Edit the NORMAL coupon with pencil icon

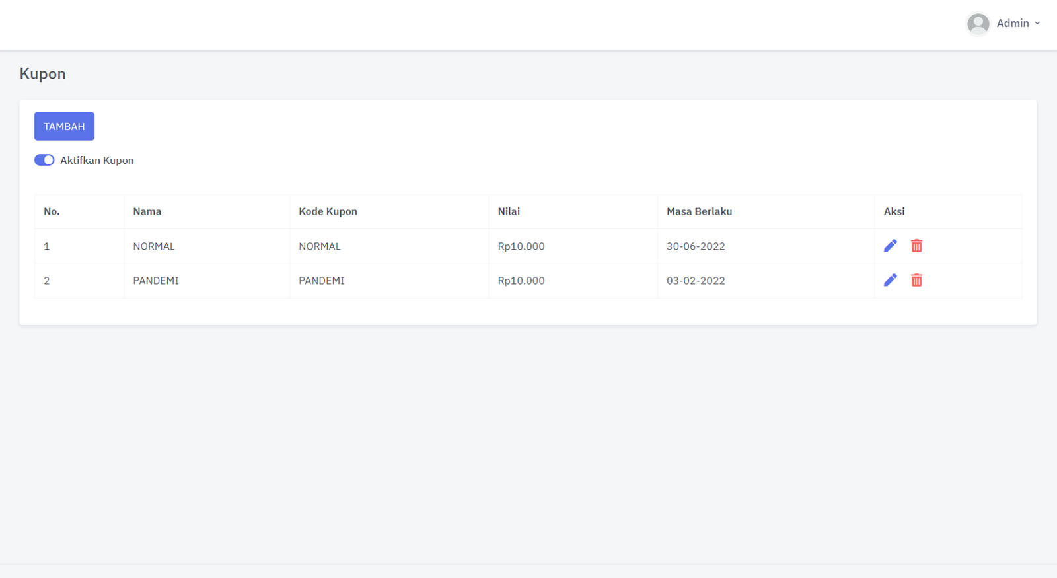point(890,246)
